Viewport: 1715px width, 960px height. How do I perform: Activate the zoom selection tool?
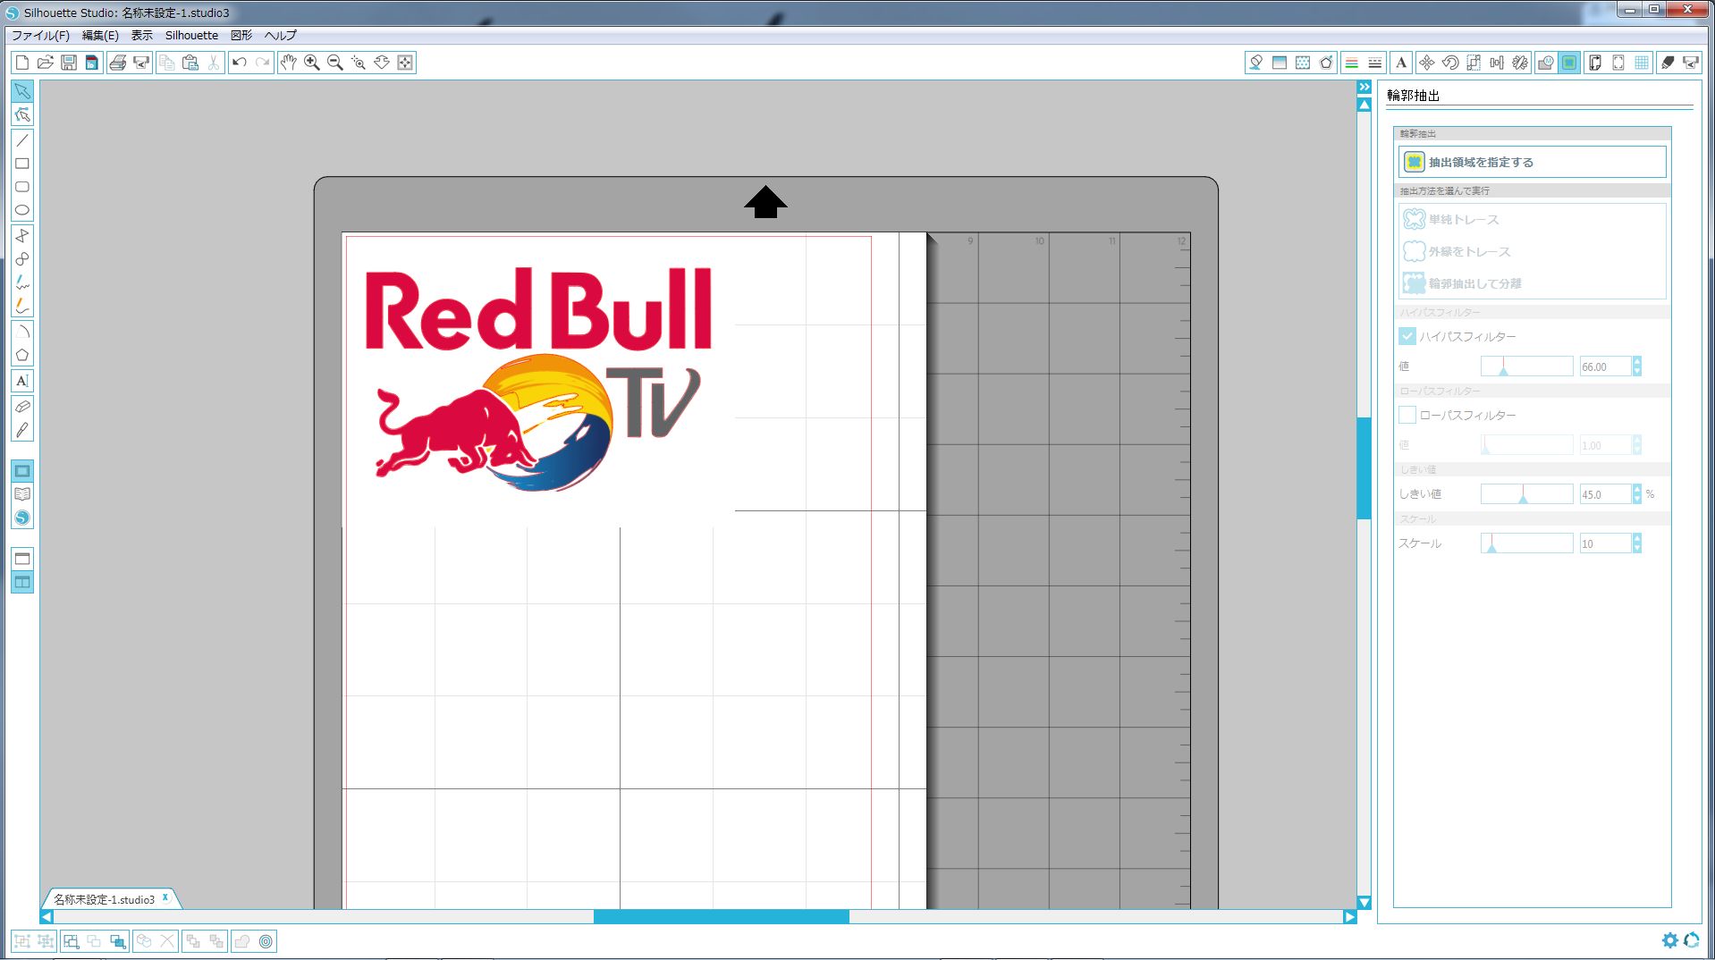pos(358,63)
